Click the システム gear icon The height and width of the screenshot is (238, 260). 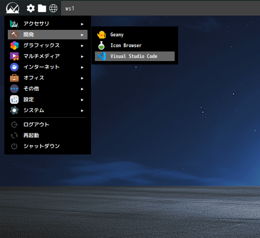(x=14, y=110)
